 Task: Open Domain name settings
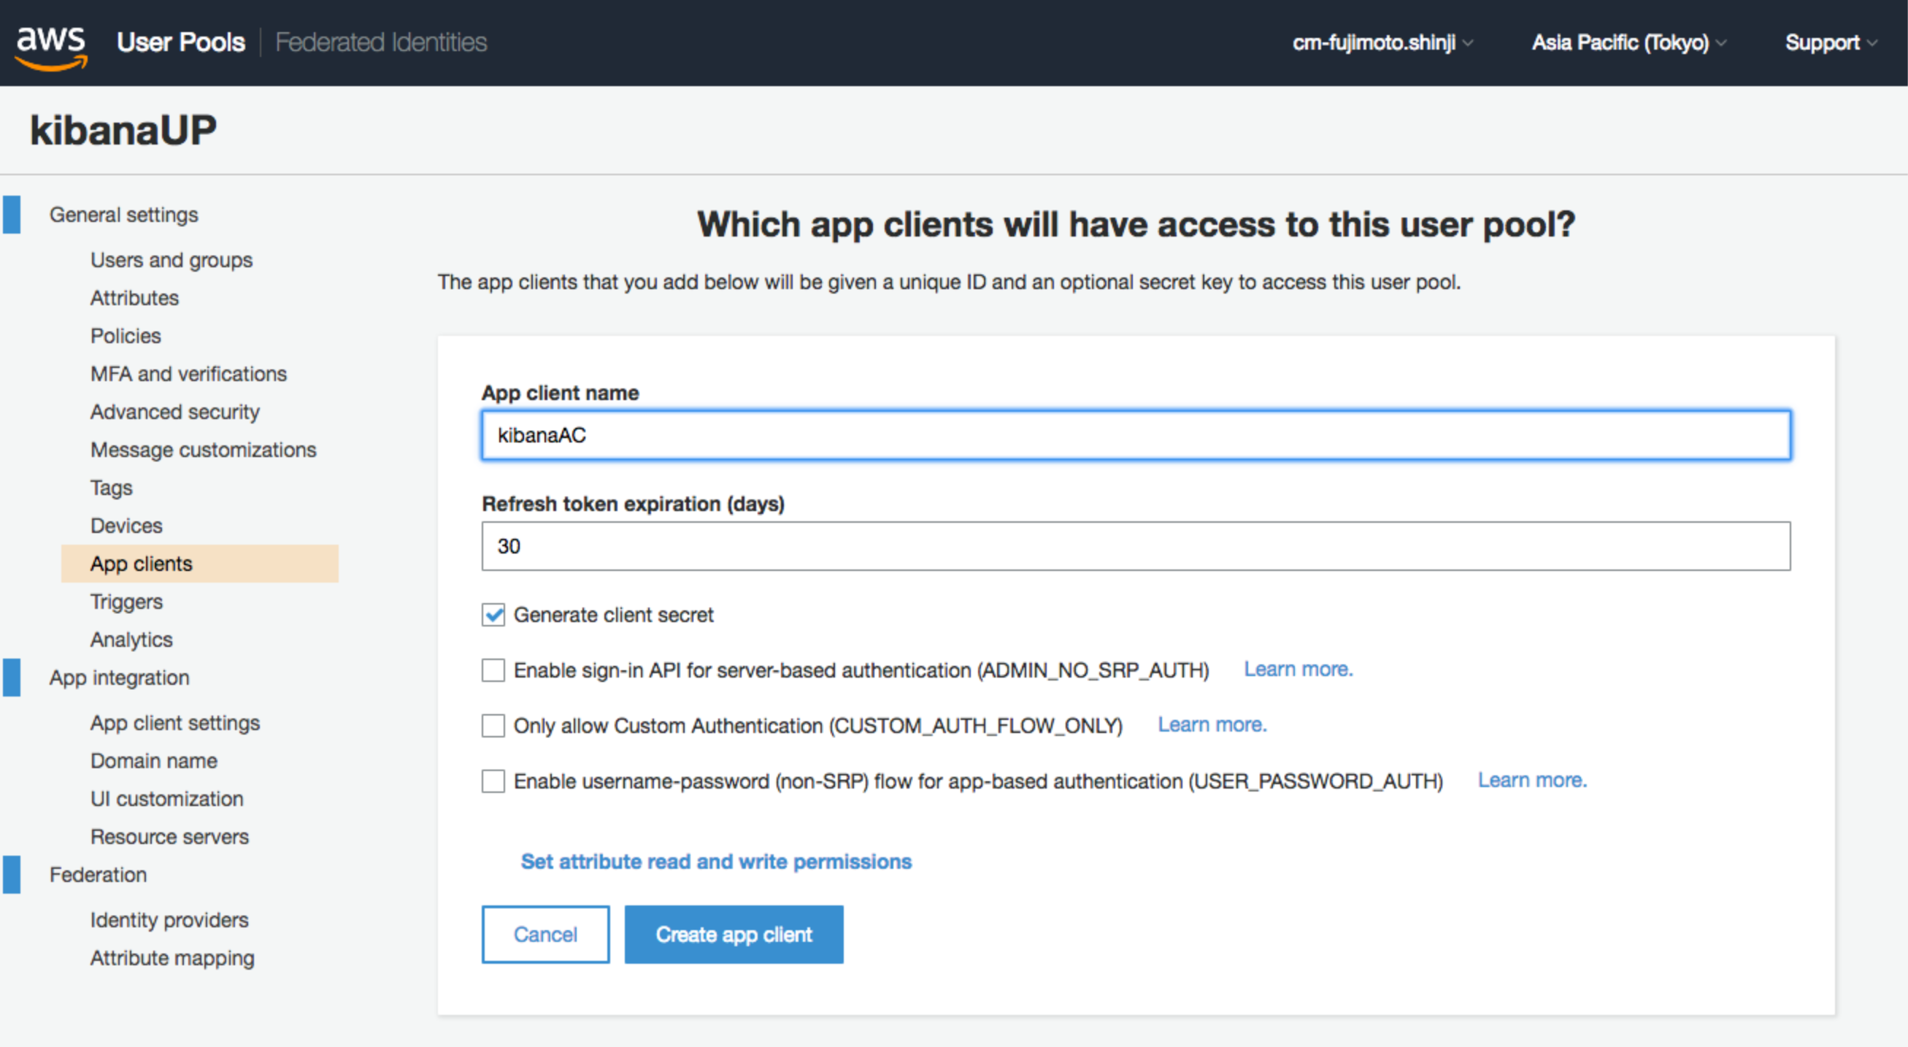pyautogui.click(x=153, y=761)
